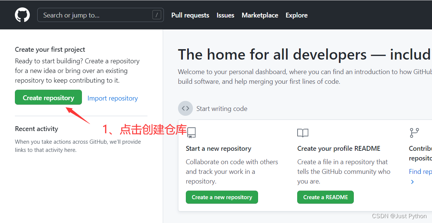432x223 pixels.
Task: Open the Pull requests page
Action: click(x=190, y=15)
